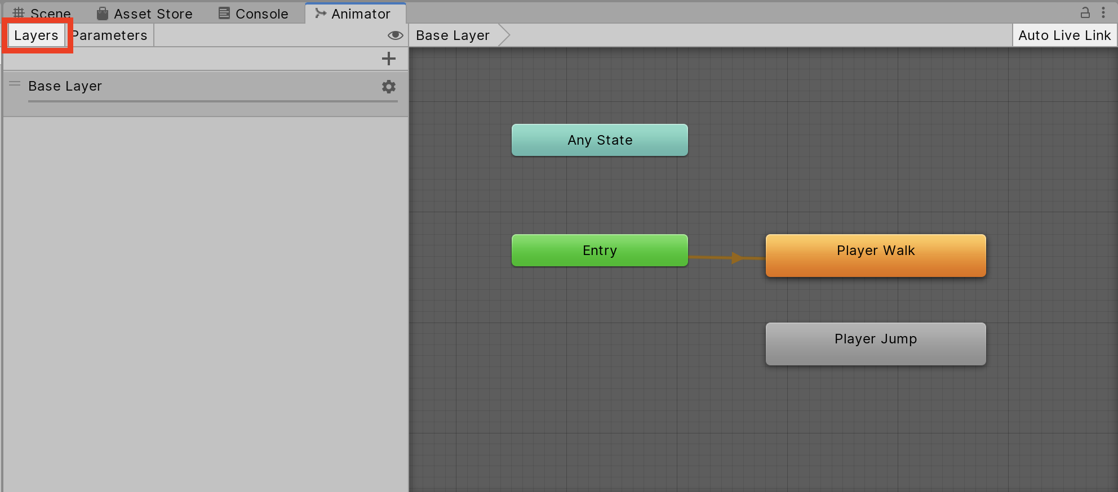
Task: Toggle the eye icon to hide the side panel
Action: coord(395,35)
